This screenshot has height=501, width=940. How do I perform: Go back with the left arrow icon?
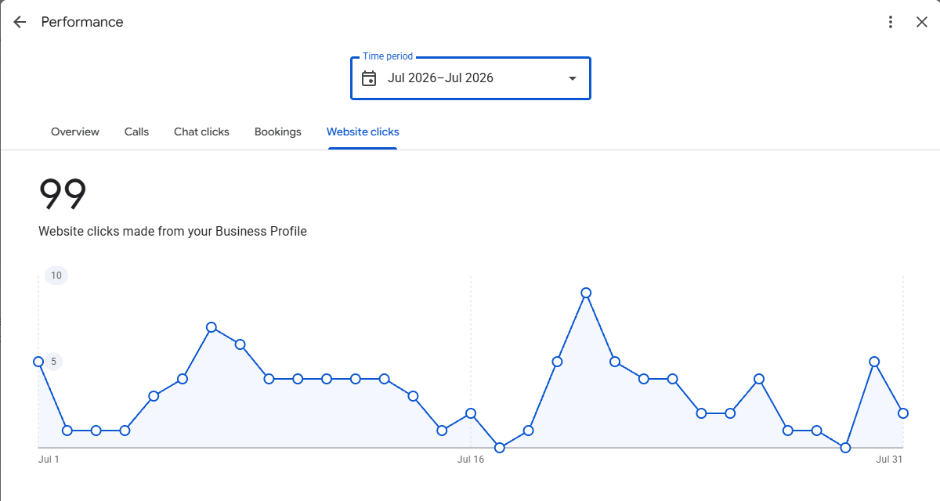[20, 22]
